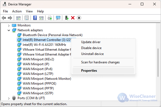Click the WAN Miniport (L2TP) adapter icon

[x=19, y=74]
